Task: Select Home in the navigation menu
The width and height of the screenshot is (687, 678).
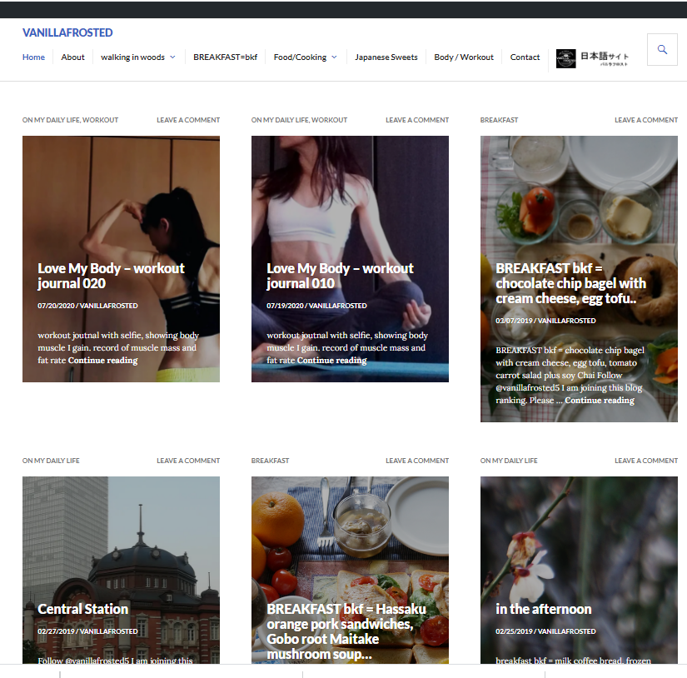Action: click(x=33, y=57)
